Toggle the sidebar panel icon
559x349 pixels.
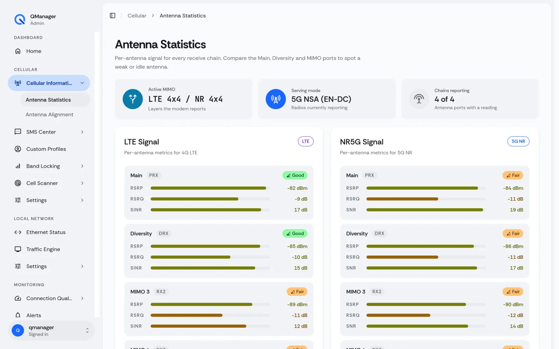point(112,16)
